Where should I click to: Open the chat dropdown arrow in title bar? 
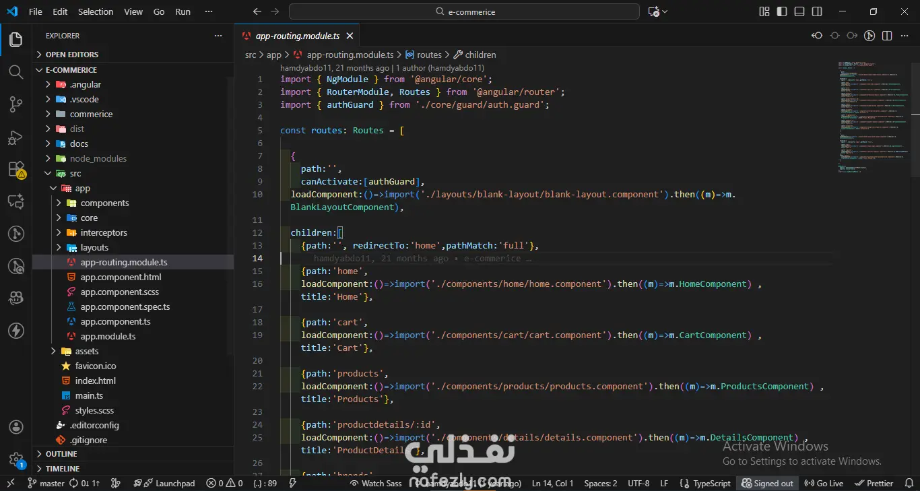665,11
